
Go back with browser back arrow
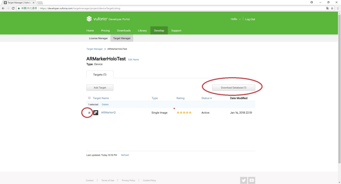tap(3, 8)
